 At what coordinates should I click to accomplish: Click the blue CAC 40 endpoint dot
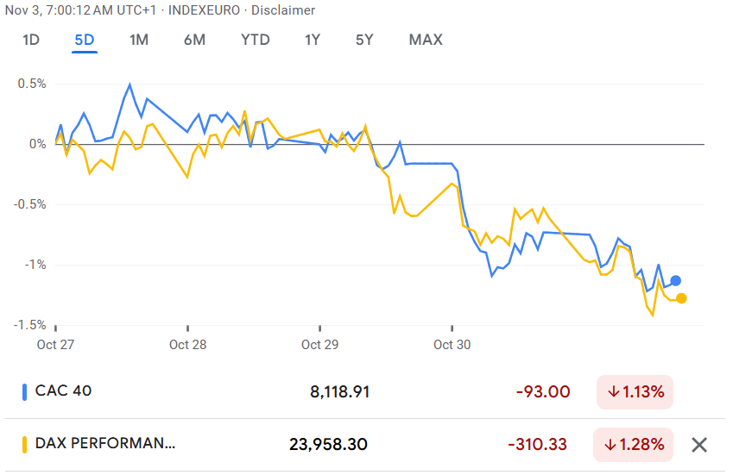tap(675, 281)
